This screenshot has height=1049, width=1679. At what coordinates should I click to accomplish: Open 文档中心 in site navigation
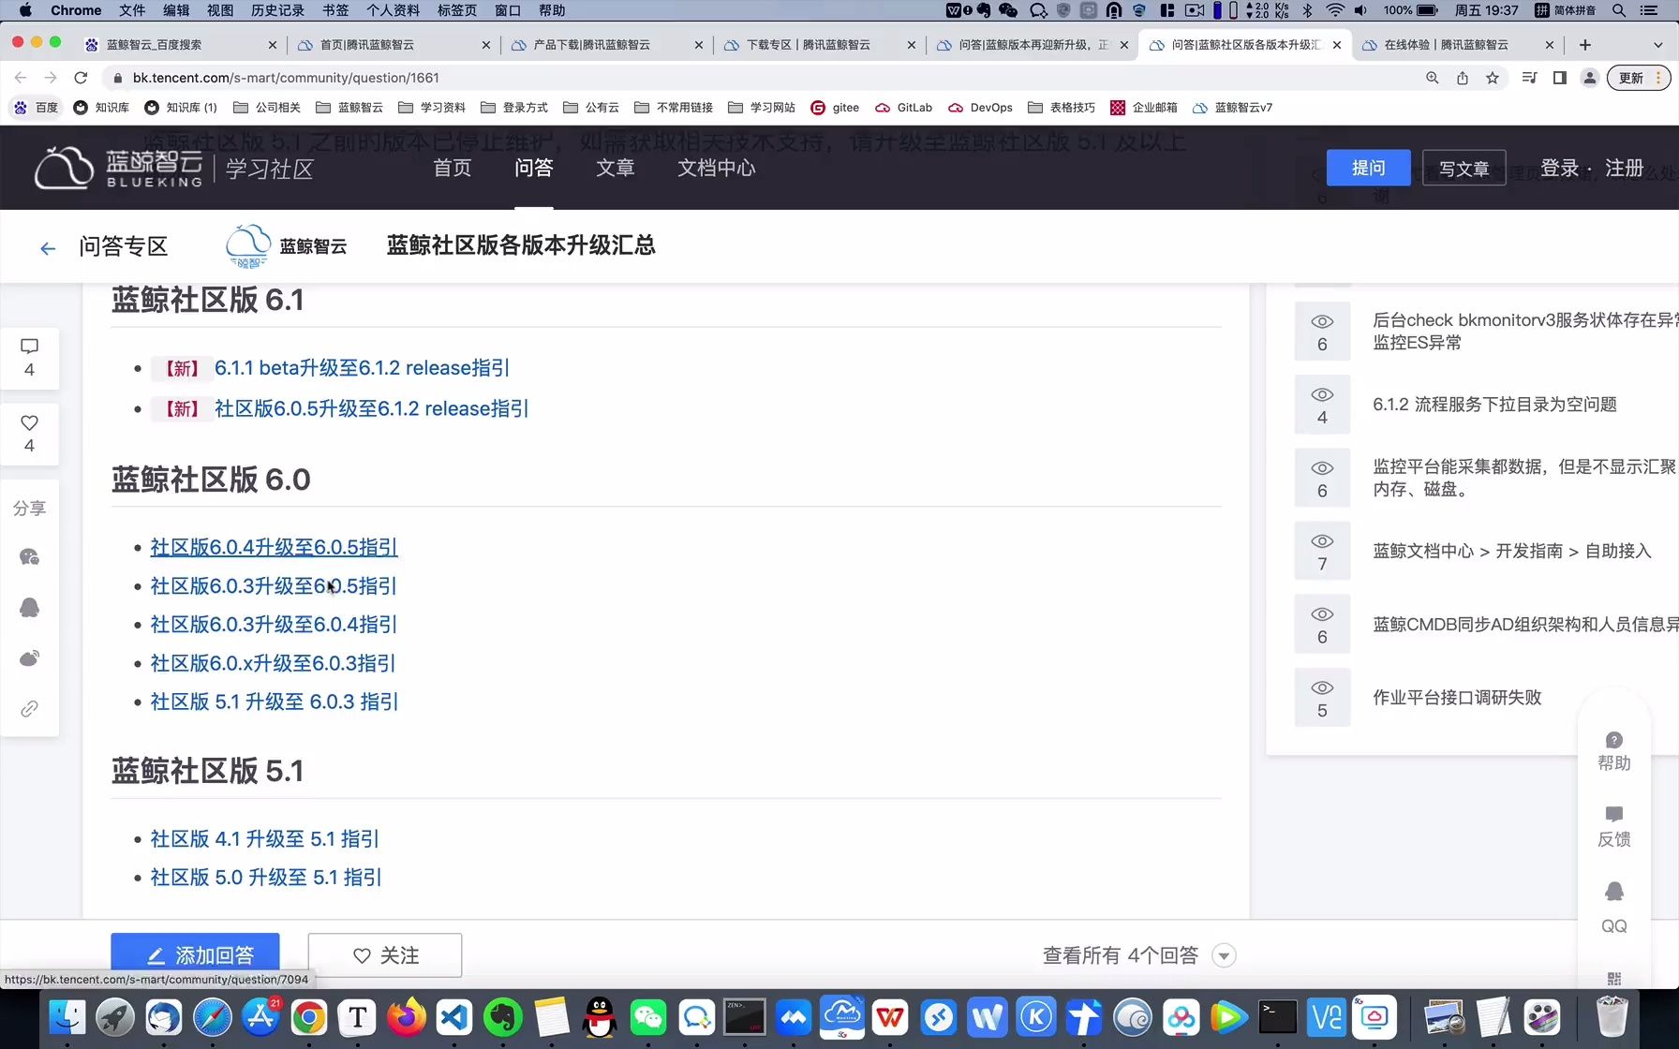tap(716, 168)
